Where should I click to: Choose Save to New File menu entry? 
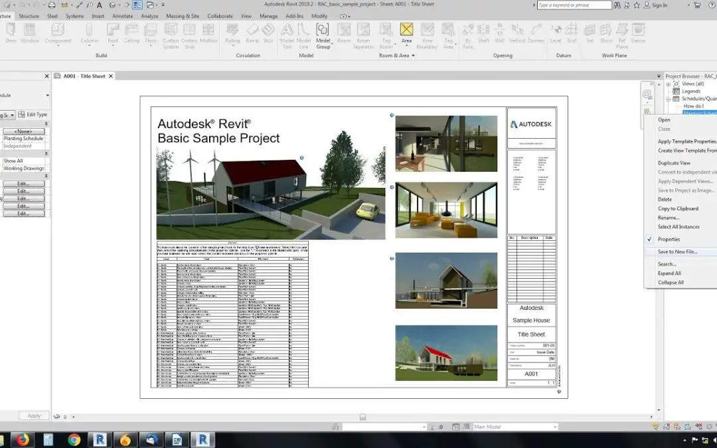(677, 252)
